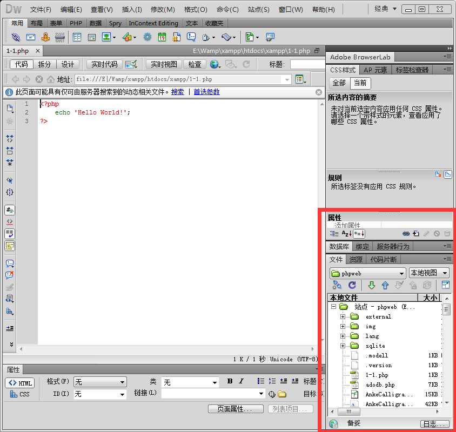Open the 本地视图 view dropdown
This screenshot has height=432, width=456.
(429, 273)
